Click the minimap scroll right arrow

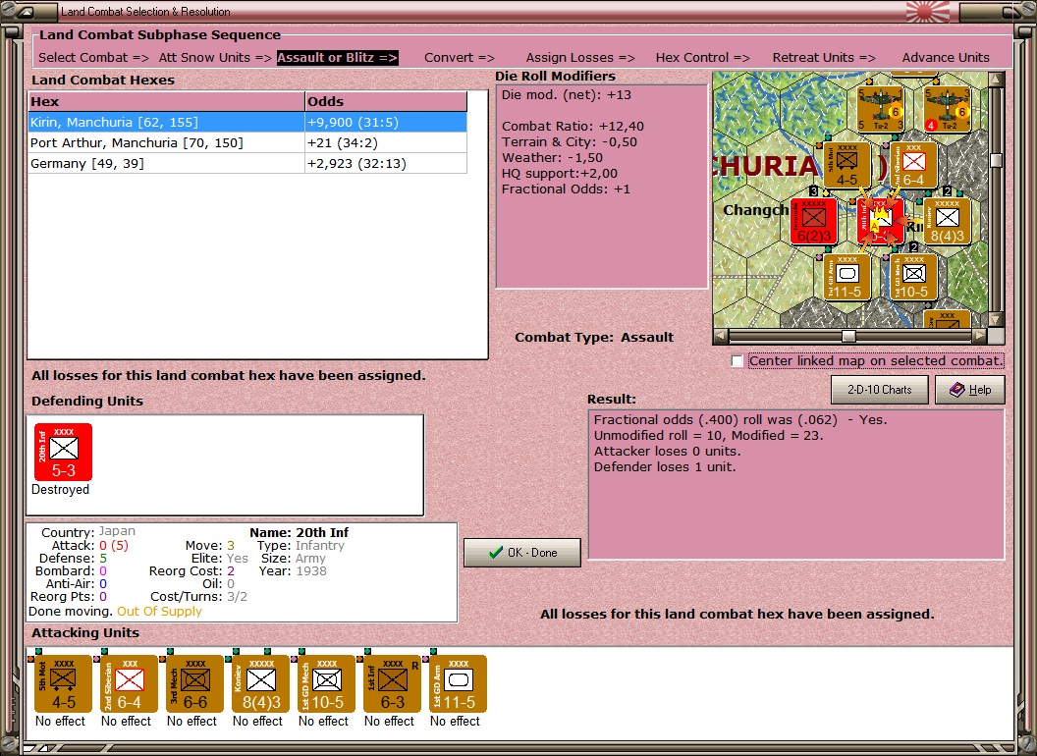979,336
